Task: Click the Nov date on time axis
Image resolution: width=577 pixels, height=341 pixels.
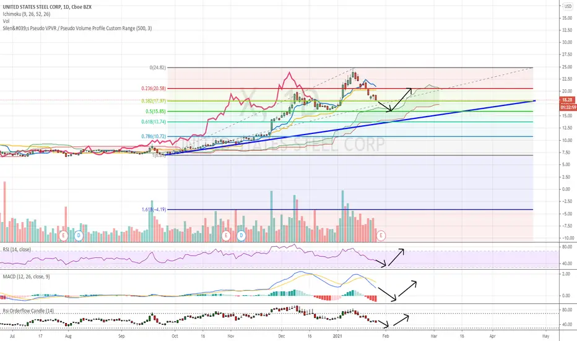Action: pos(231,336)
